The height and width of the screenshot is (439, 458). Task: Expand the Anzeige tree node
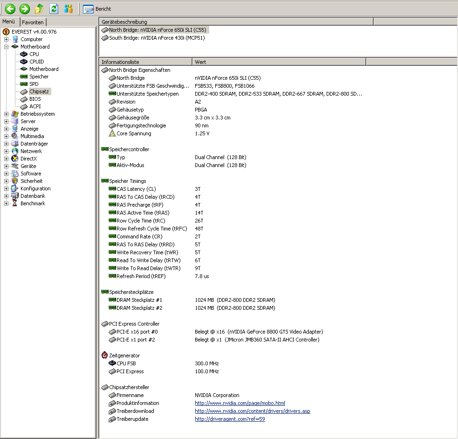pos(6,129)
